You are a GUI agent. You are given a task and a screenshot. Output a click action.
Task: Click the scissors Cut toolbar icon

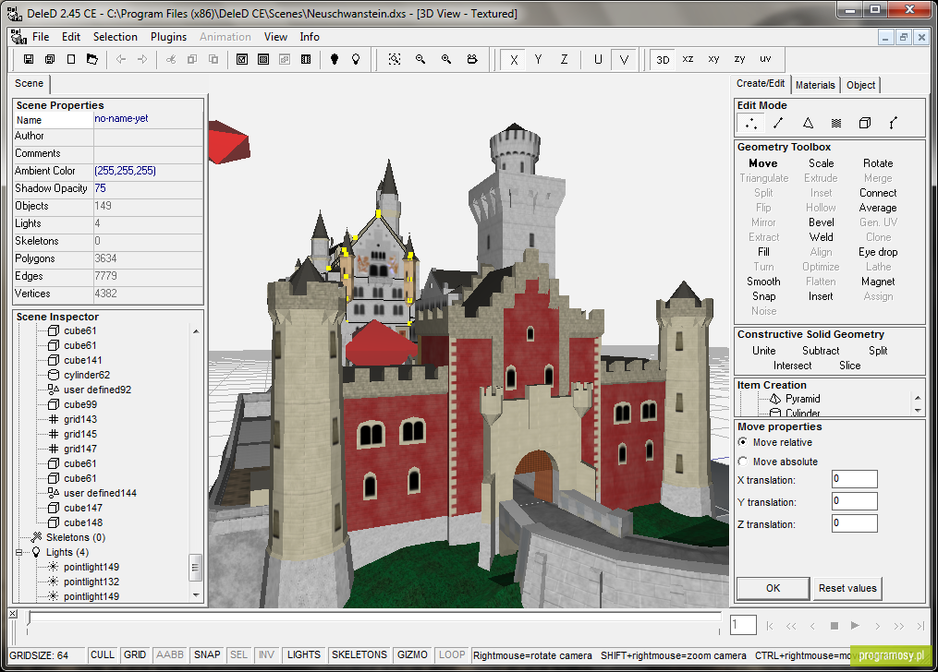point(171,59)
